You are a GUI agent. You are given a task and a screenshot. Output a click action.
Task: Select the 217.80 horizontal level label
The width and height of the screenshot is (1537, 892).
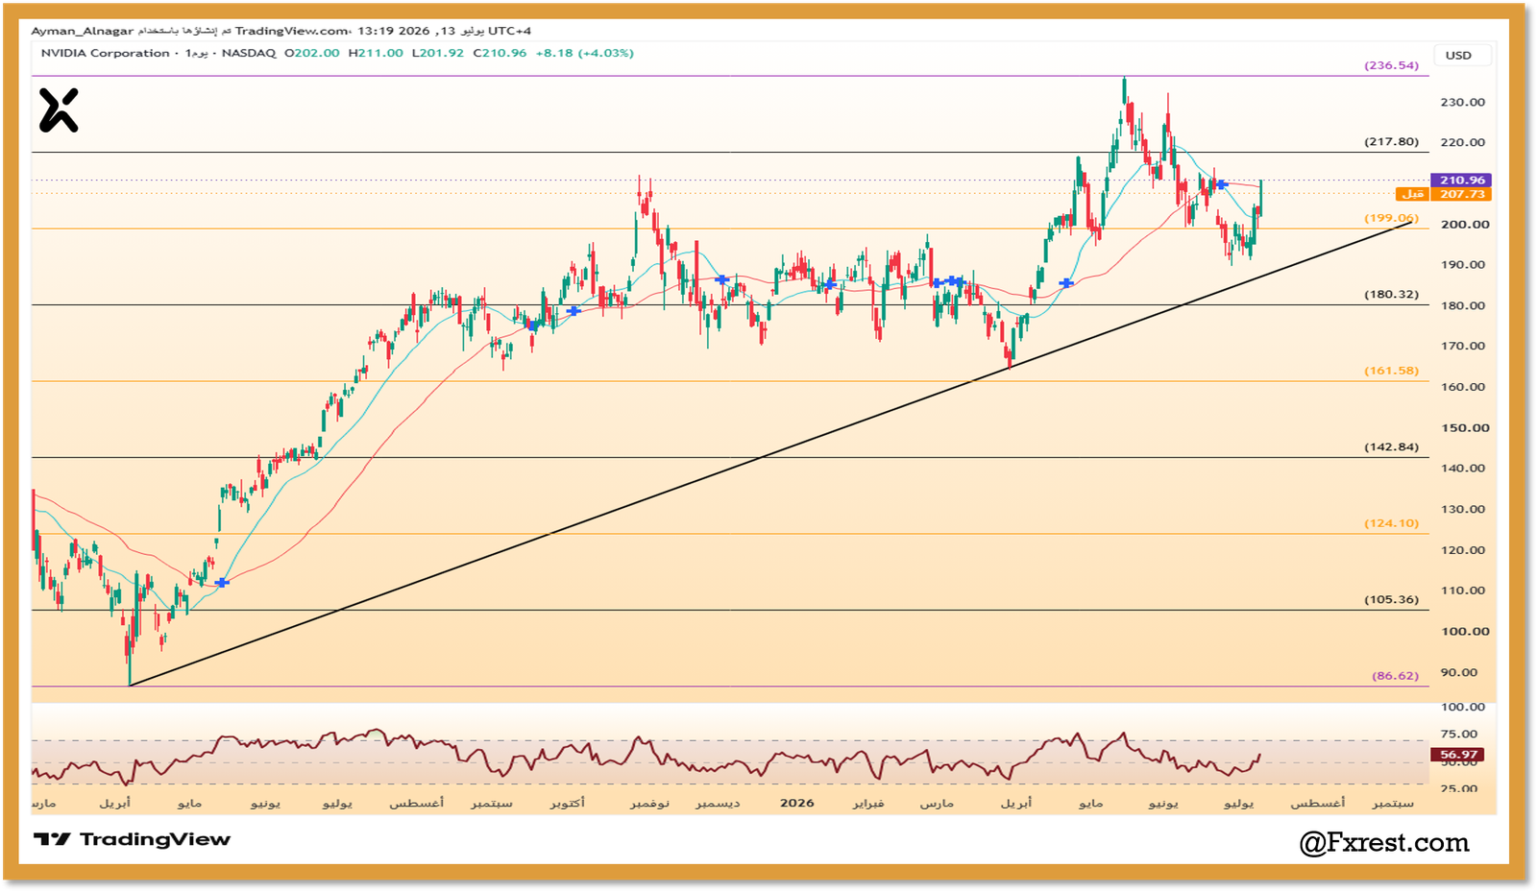tap(1391, 141)
